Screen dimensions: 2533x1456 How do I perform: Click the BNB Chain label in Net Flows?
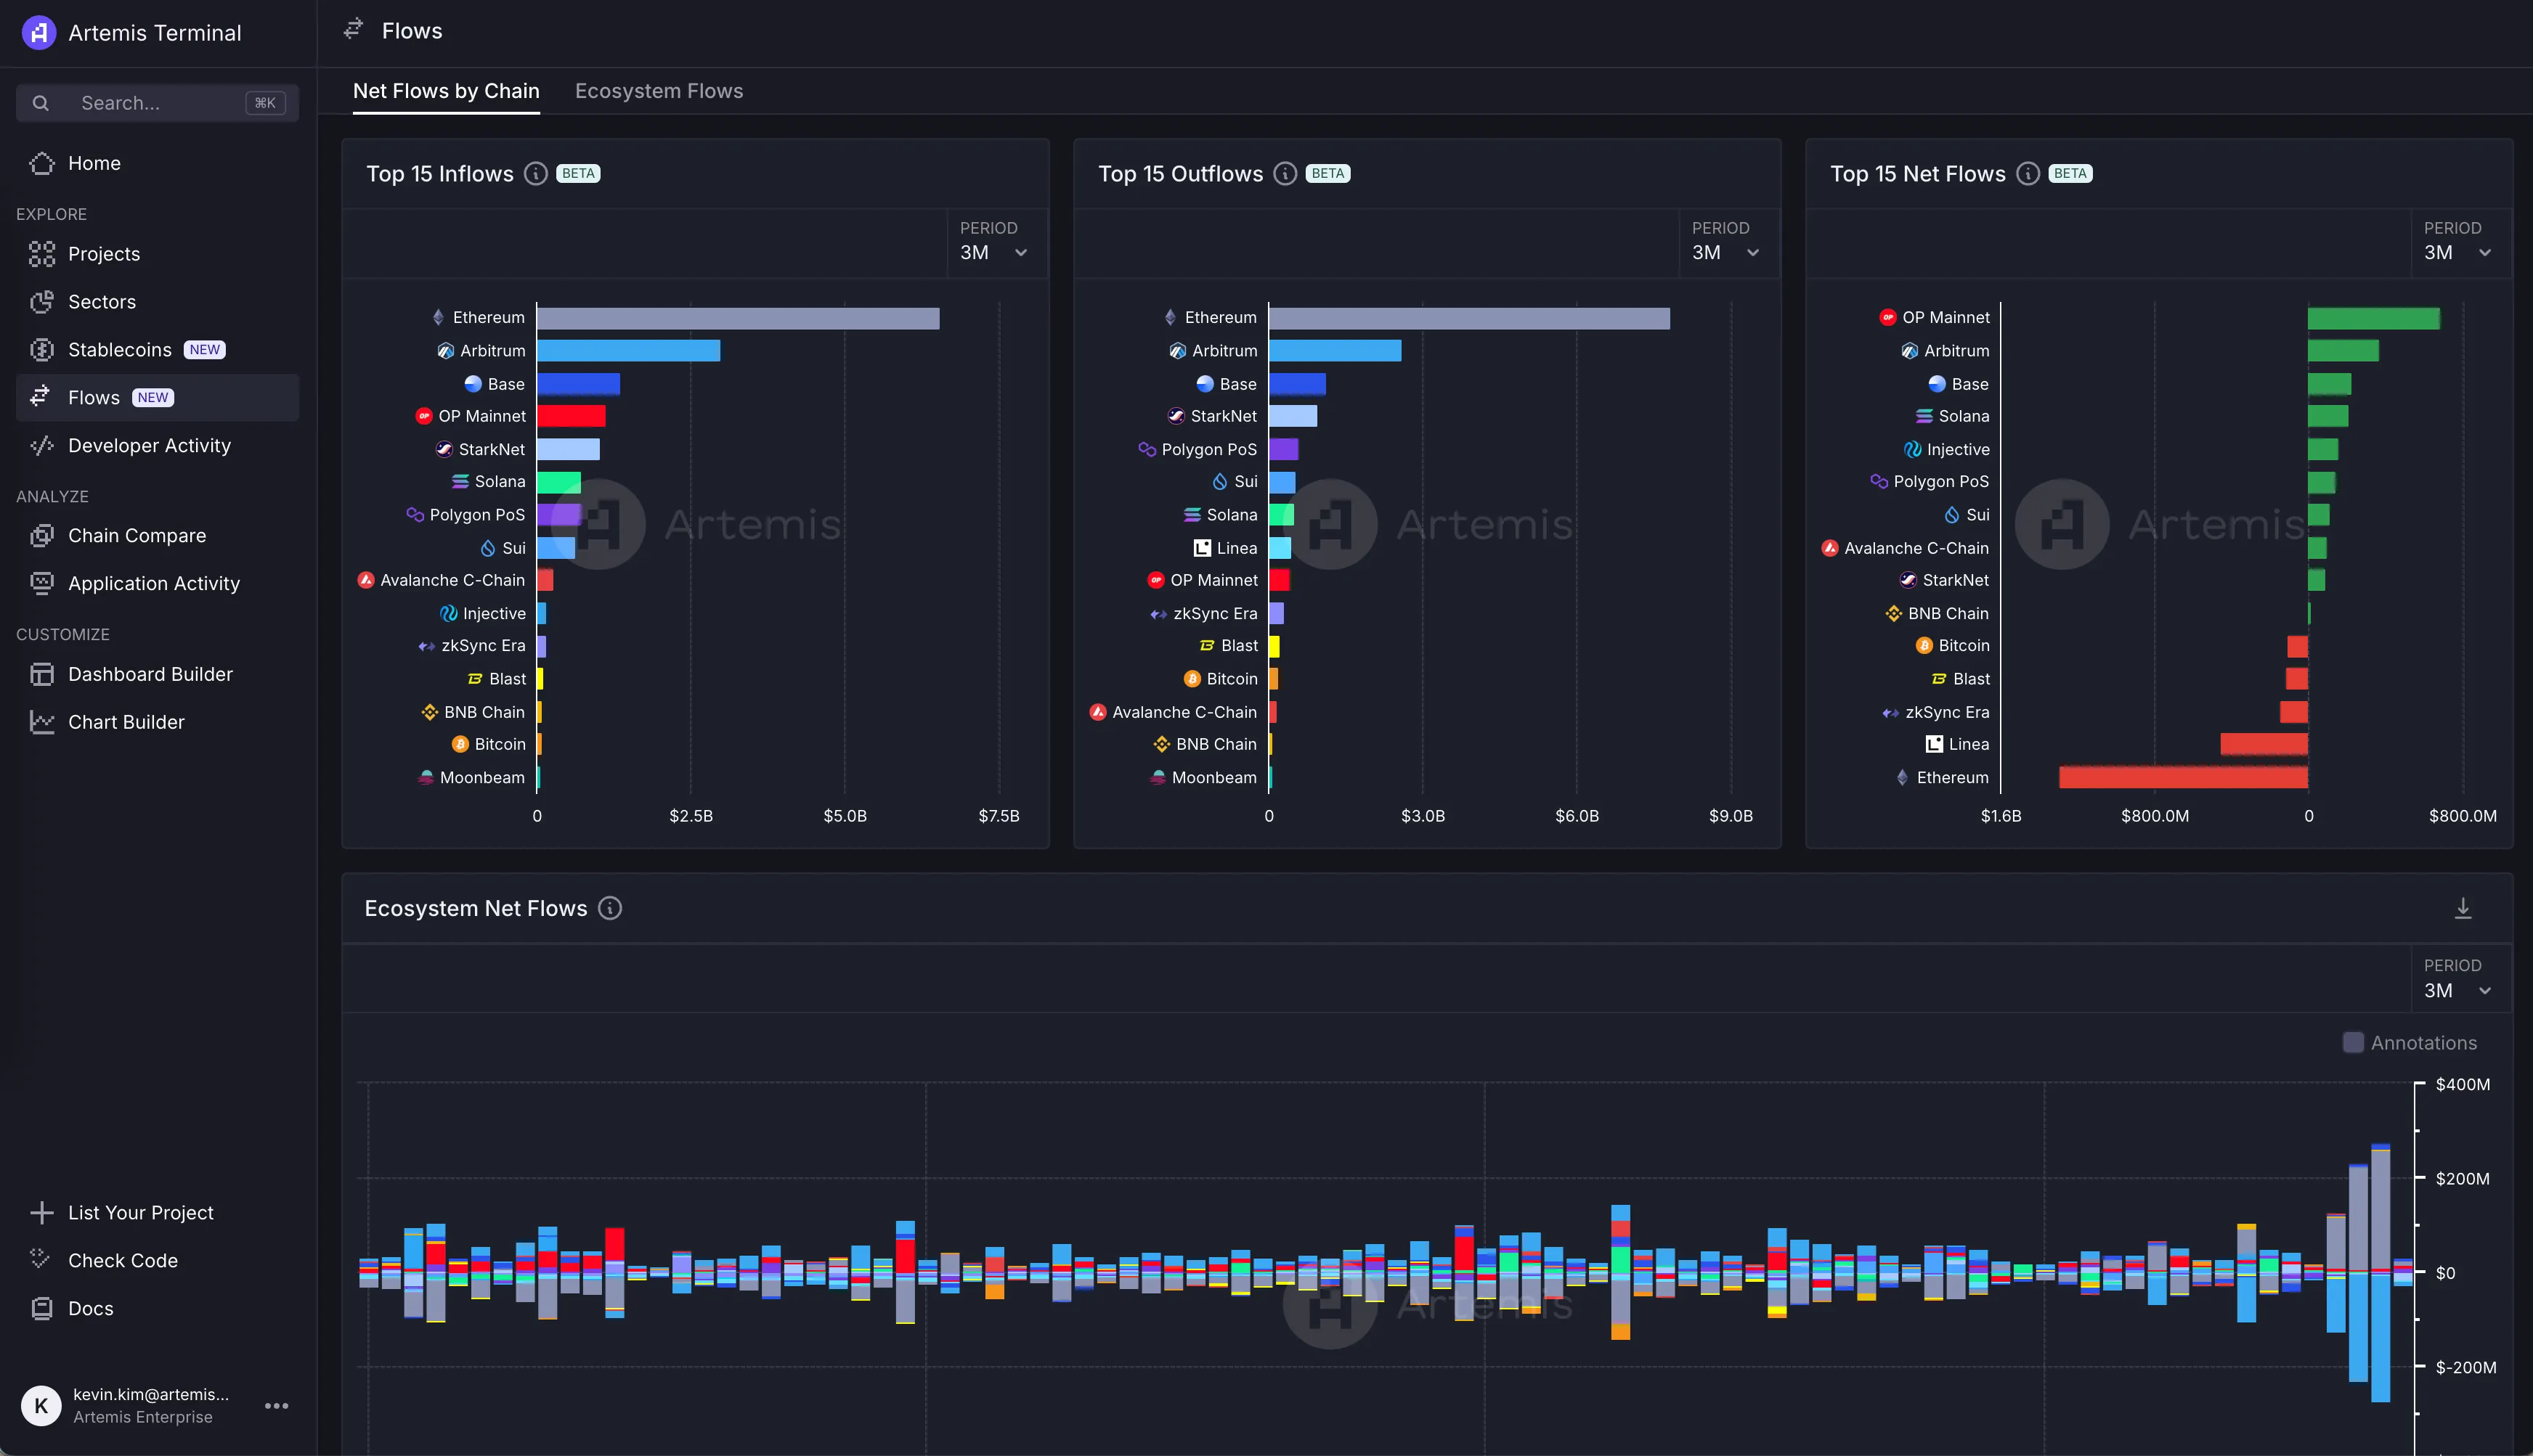point(1949,614)
